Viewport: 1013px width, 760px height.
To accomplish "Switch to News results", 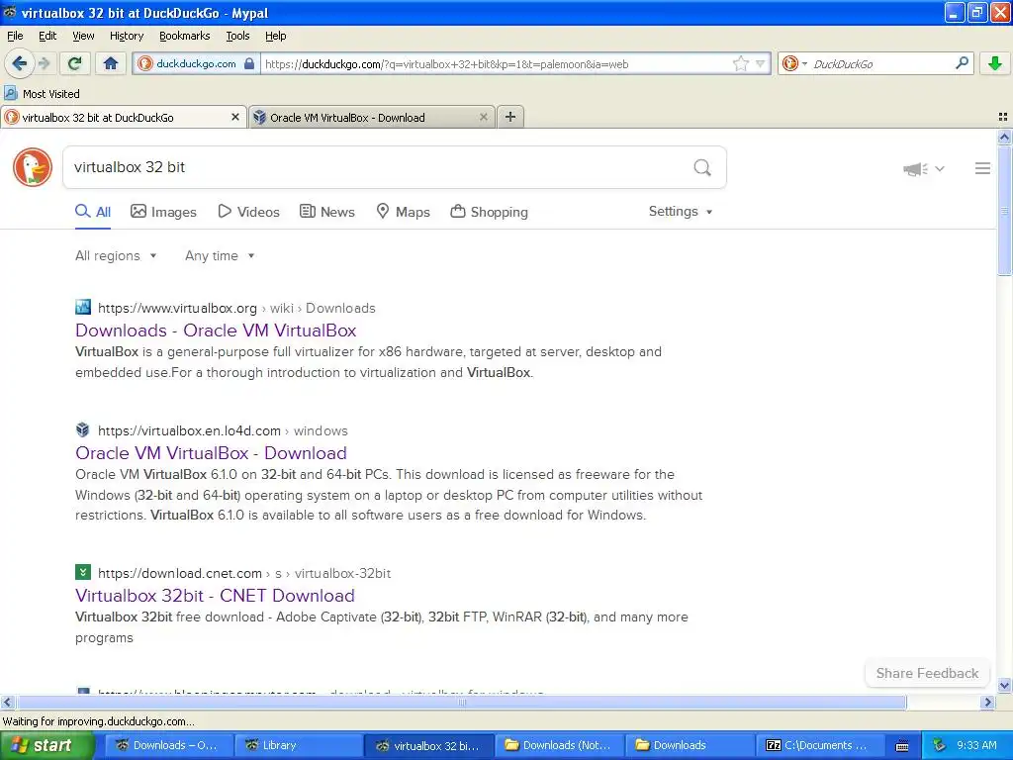I will [327, 212].
